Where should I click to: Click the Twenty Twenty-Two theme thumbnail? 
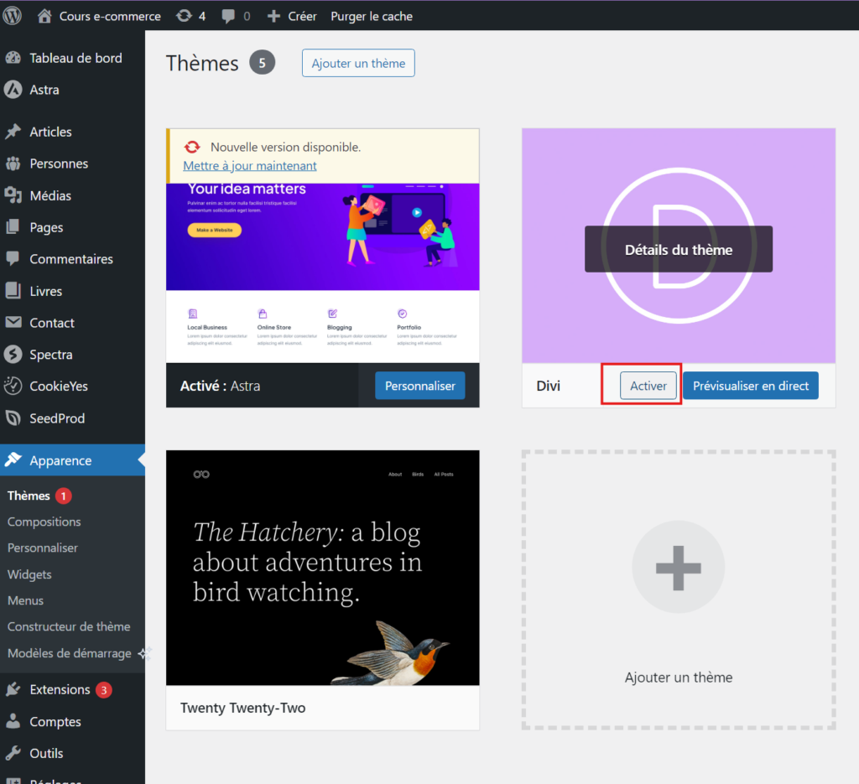click(x=323, y=568)
